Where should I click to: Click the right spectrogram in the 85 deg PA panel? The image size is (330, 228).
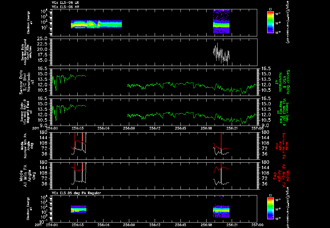(221, 211)
